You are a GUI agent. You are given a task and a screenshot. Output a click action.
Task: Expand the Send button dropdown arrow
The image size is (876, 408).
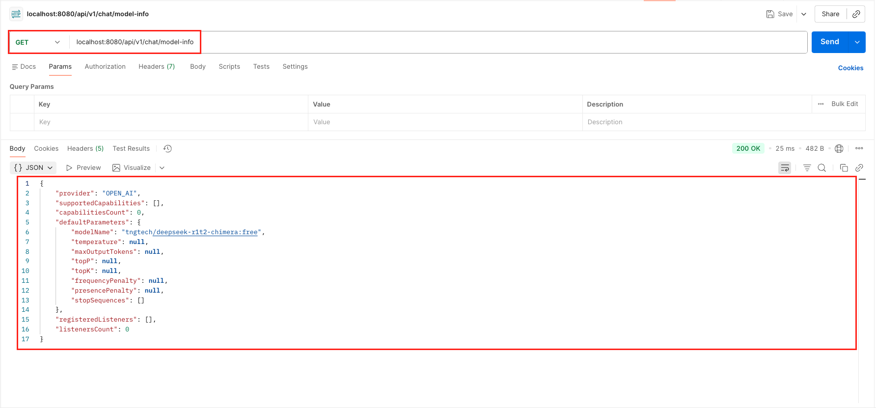[x=857, y=42]
